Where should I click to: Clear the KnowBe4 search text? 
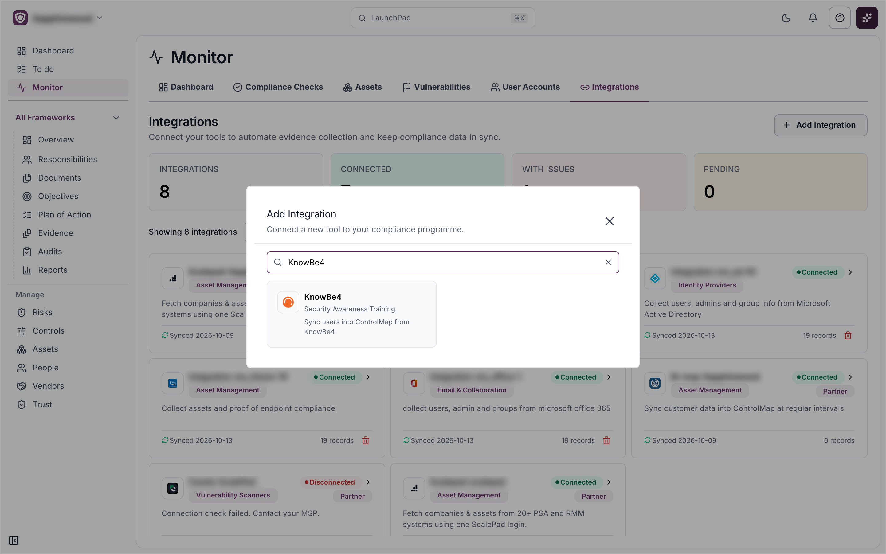pyautogui.click(x=608, y=262)
